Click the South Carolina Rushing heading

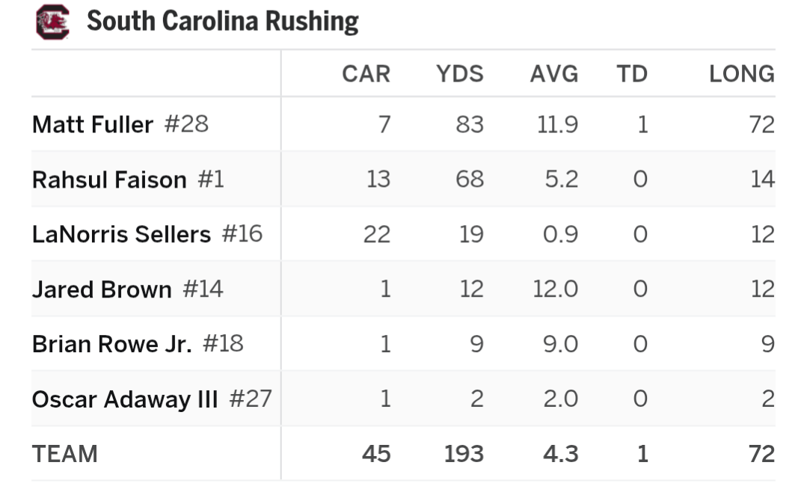[x=222, y=22]
